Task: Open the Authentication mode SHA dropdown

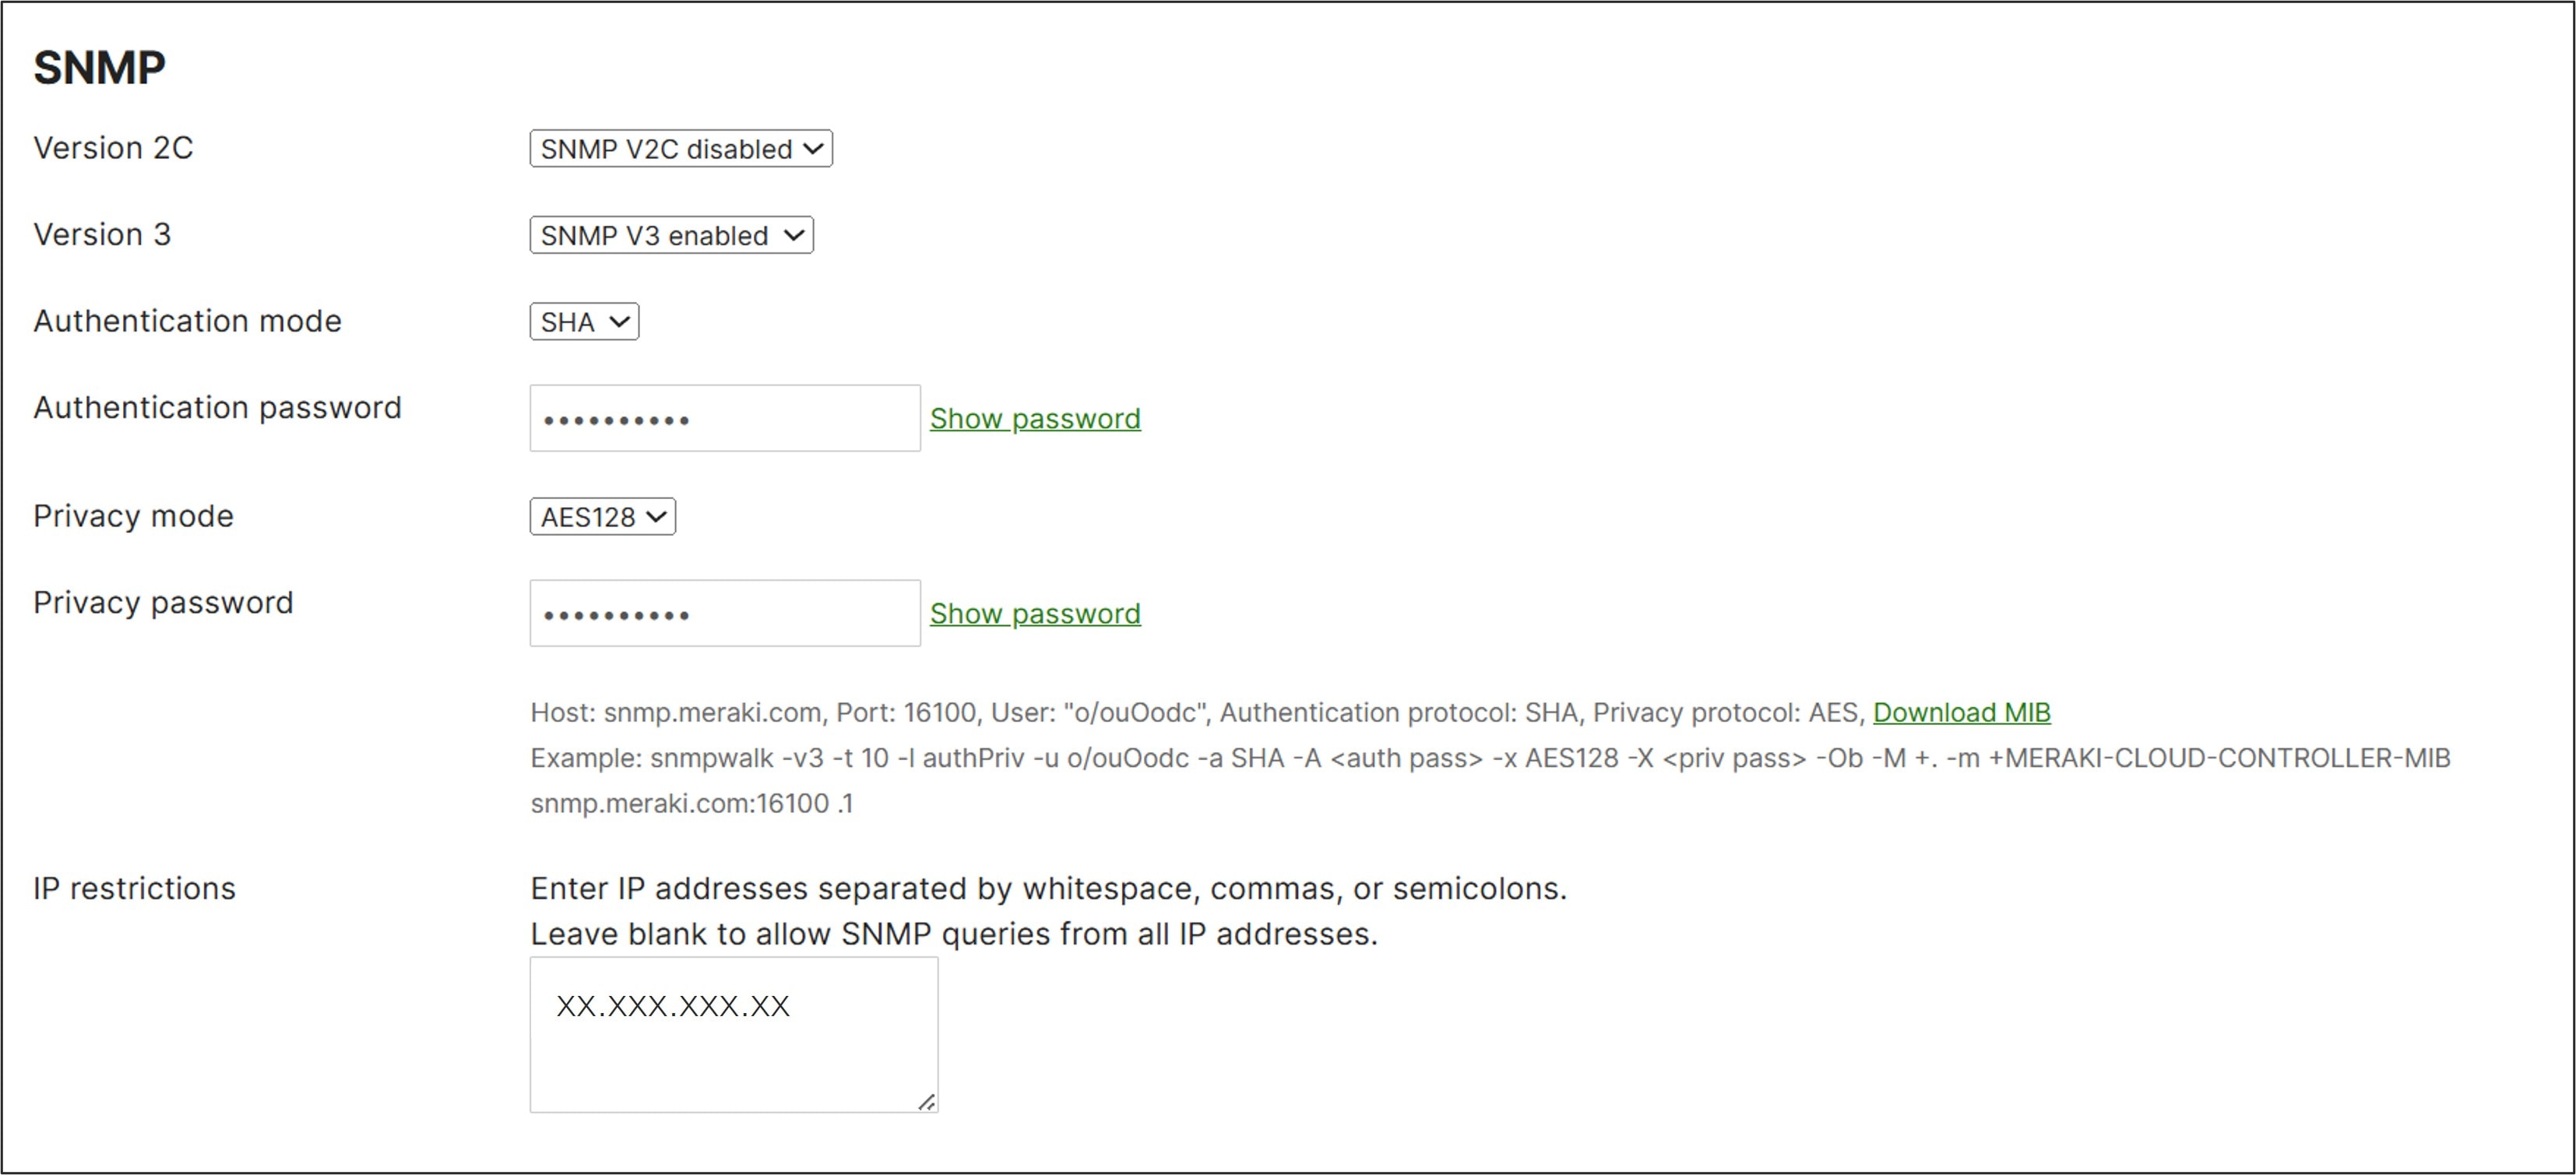Action: coord(583,321)
